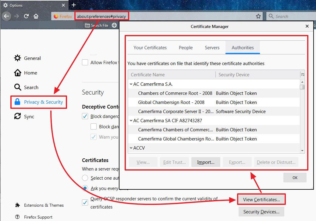The image size is (316, 221).
Task: Click the Firefox Support question mark icon
Action: [18, 217]
